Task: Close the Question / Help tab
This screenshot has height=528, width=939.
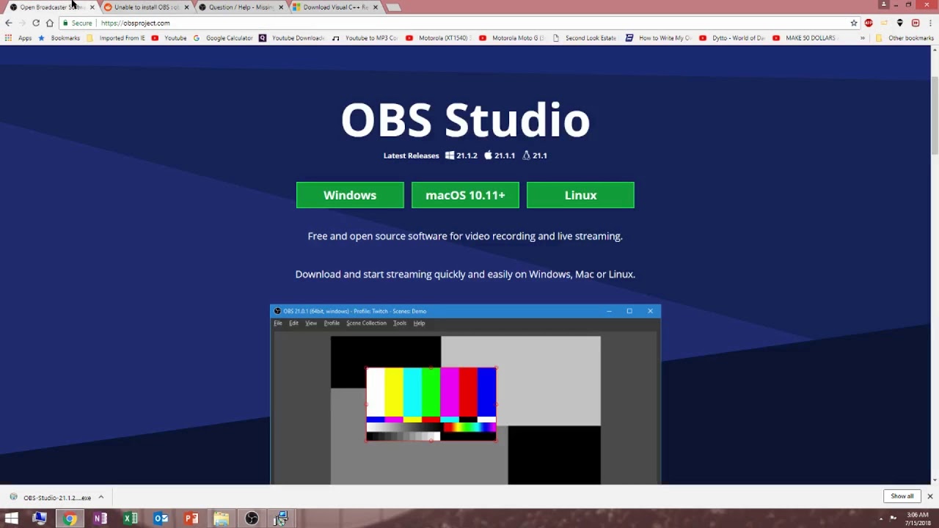Action: 281,7
